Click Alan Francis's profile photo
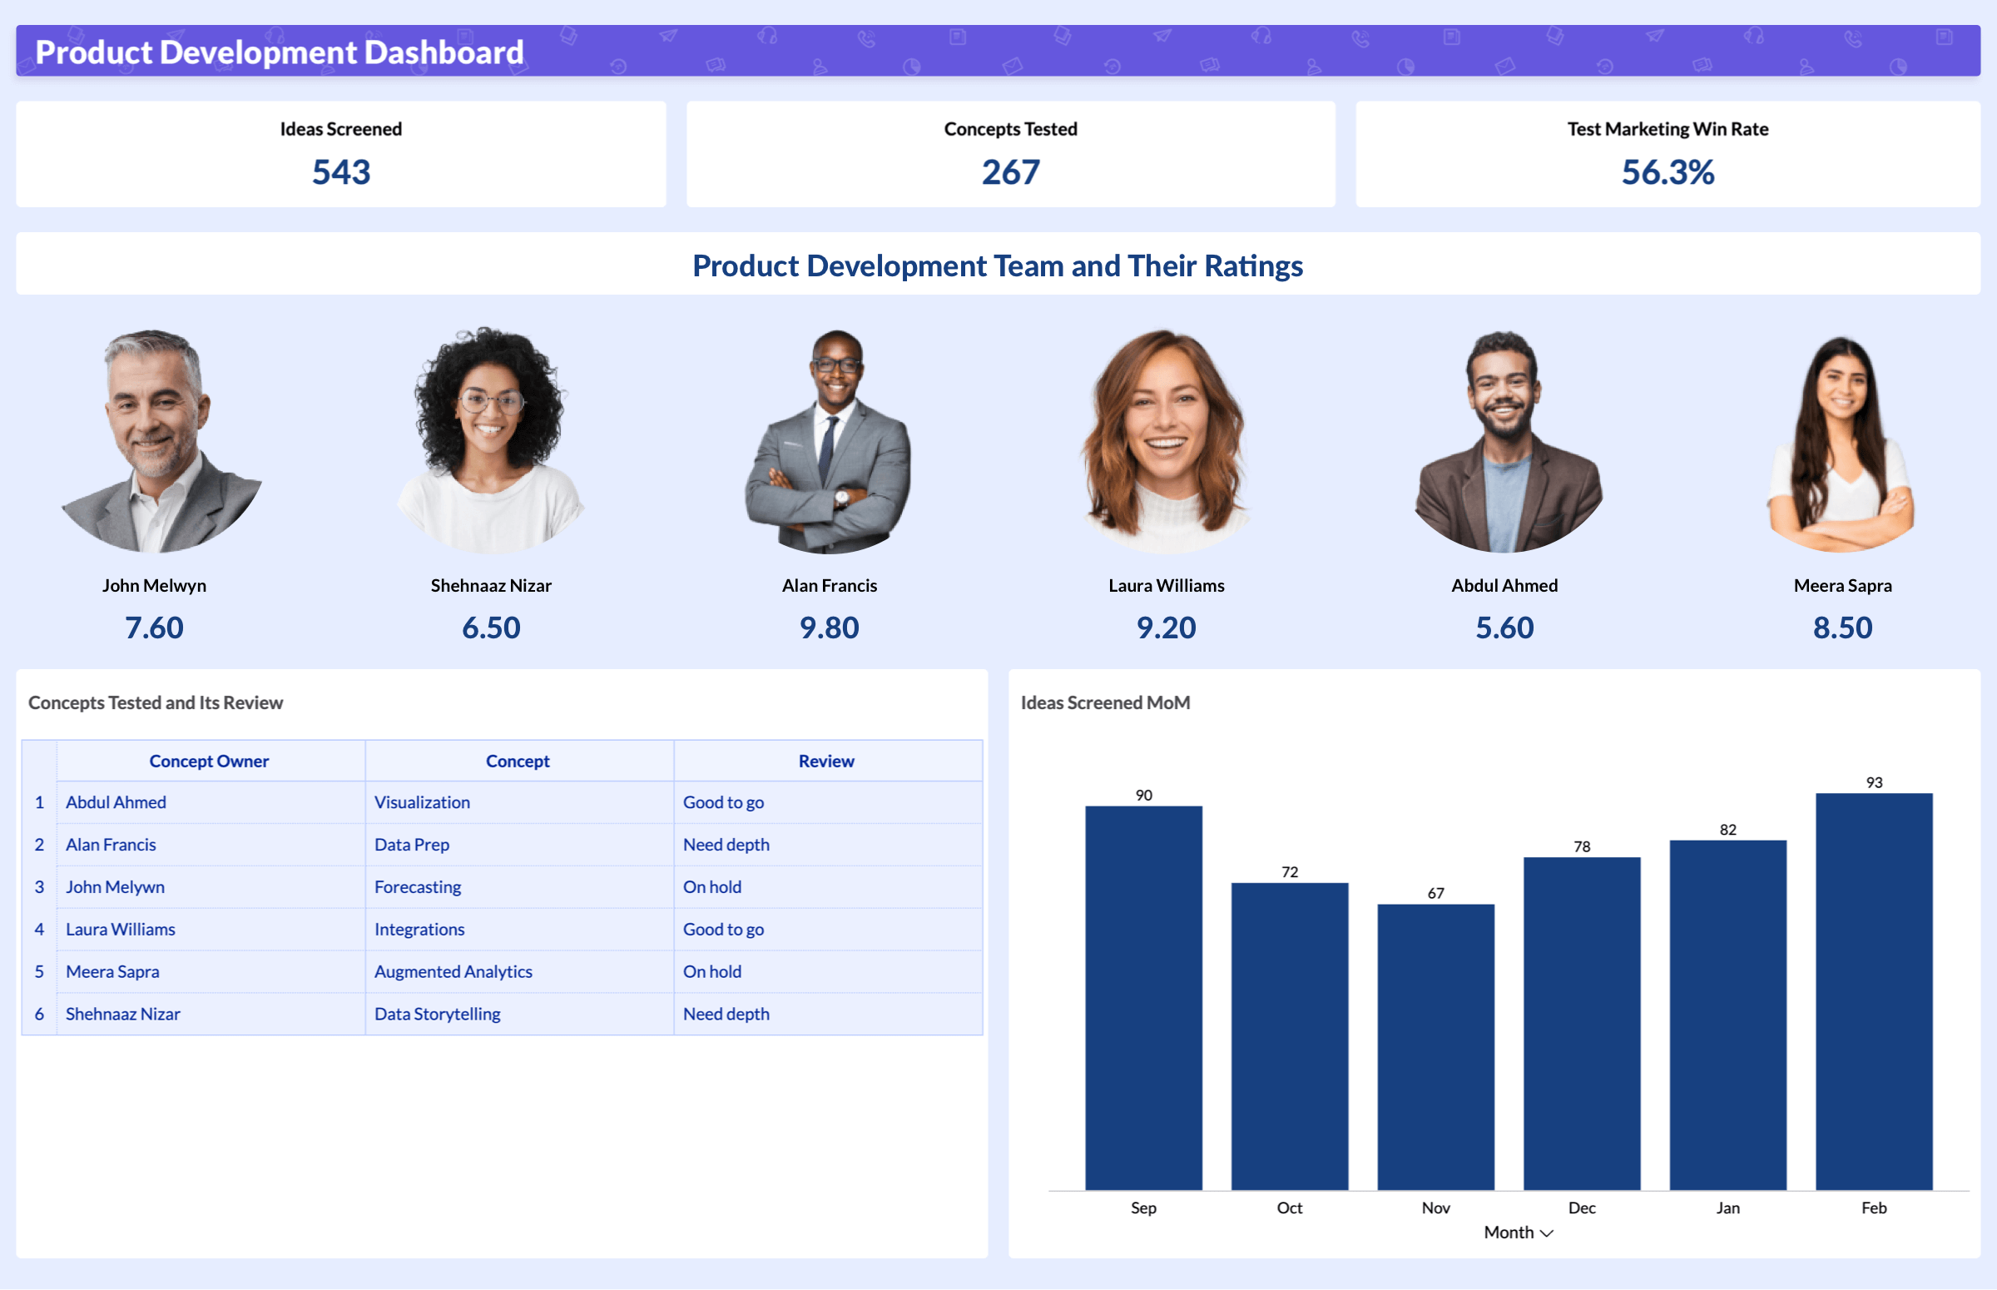1997x1290 pixels. [829, 440]
